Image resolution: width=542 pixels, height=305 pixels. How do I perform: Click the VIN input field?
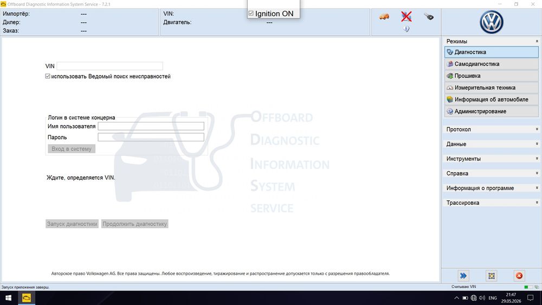click(x=109, y=66)
